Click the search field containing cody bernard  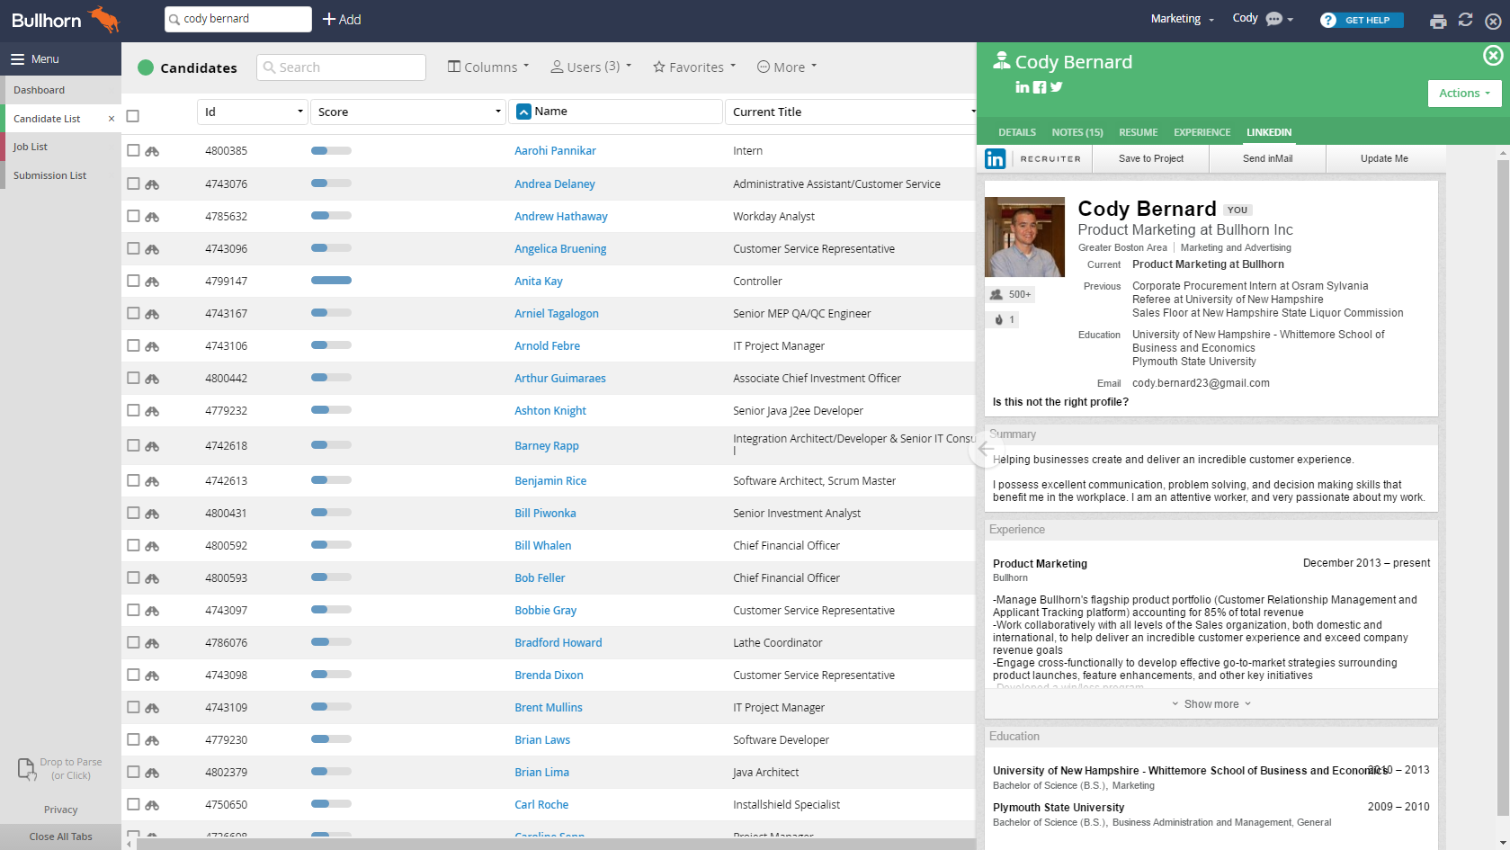tap(237, 18)
